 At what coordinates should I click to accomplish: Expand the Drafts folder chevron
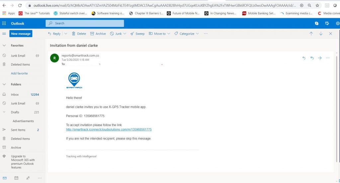(4, 112)
